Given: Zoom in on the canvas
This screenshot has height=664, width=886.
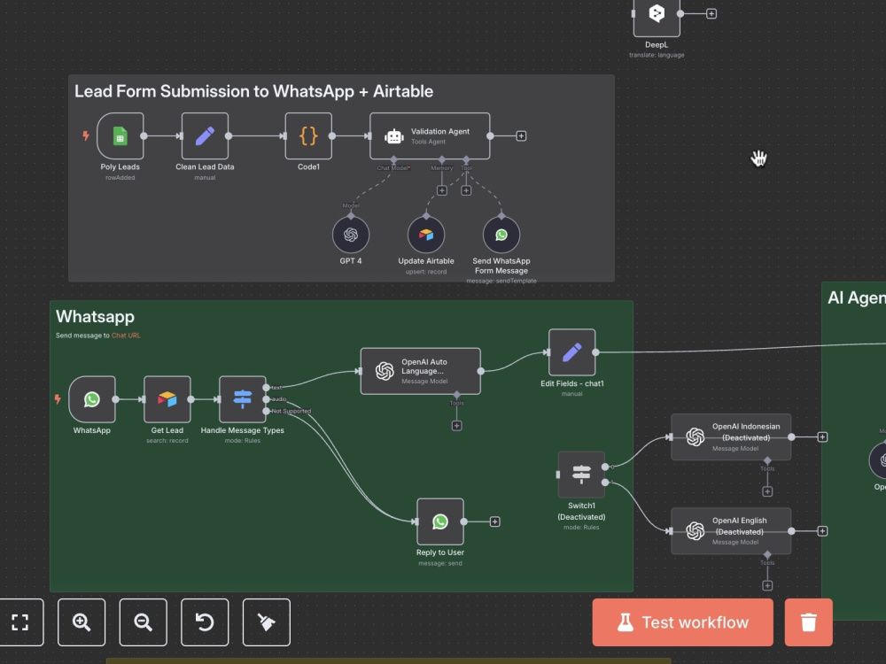Looking at the screenshot, I should tap(82, 622).
